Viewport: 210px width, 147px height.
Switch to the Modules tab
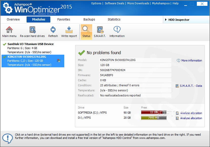[38, 19]
